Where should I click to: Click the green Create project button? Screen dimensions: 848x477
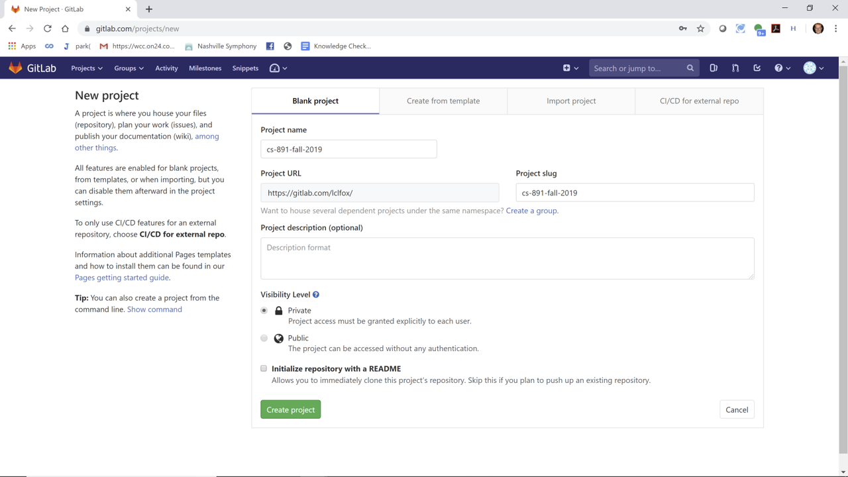(290, 409)
